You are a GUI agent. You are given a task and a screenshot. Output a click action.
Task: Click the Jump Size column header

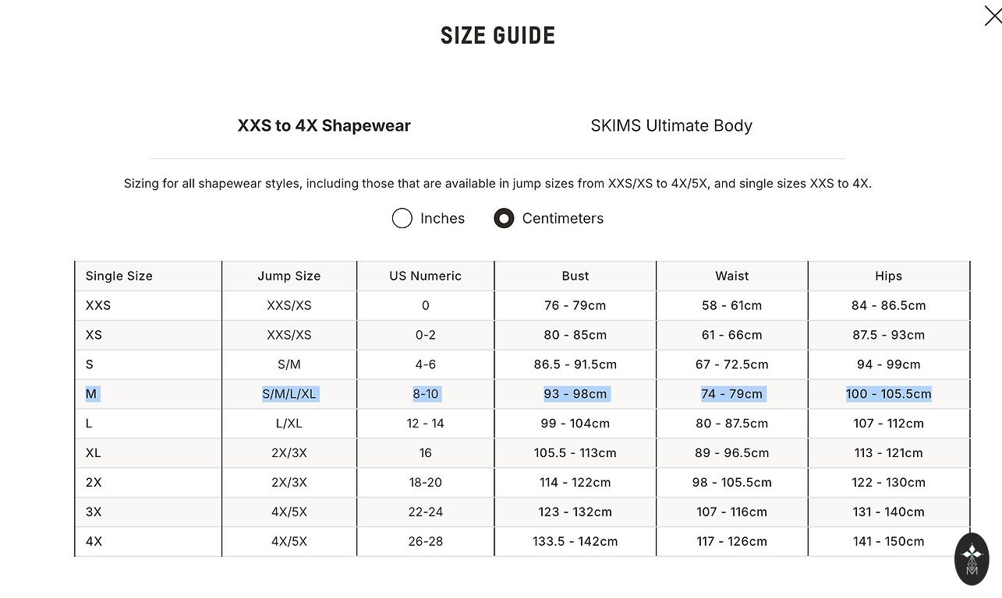(289, 276)
